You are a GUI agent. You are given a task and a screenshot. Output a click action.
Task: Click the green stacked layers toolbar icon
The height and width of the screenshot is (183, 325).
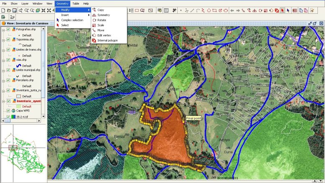pos(38,10)
